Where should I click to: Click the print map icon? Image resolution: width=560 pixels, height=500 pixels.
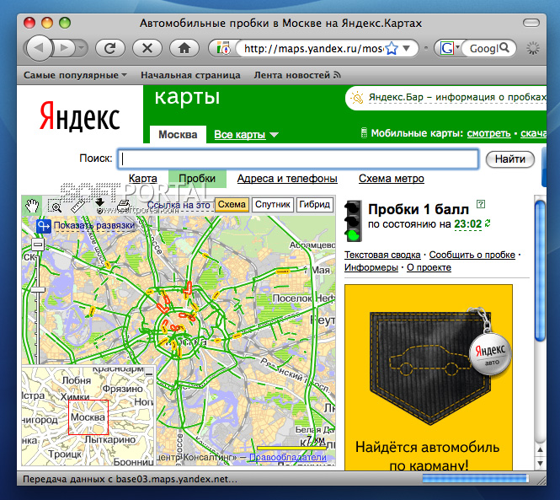(123, 205)
